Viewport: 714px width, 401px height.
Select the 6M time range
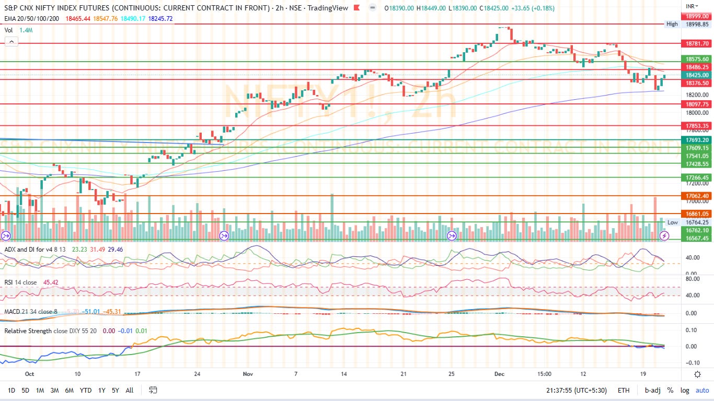click(x=69, y=390)
